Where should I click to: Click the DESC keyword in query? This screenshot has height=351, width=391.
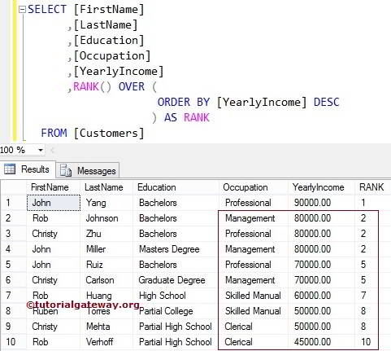tap(326, 103)
